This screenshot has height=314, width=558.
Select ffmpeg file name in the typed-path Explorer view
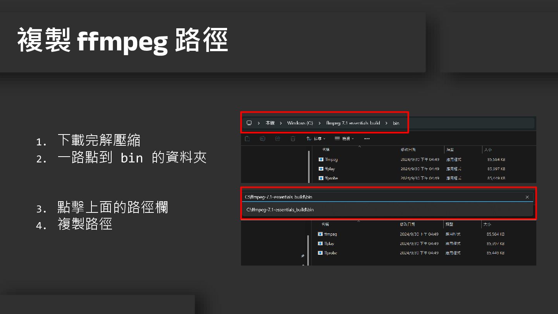click(331, 234)
